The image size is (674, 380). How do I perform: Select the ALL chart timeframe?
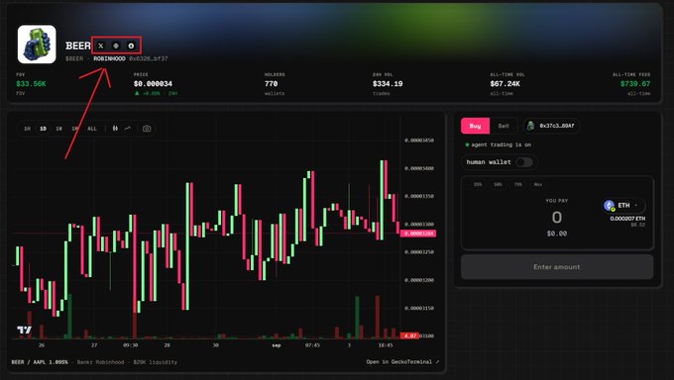point(92,129)
